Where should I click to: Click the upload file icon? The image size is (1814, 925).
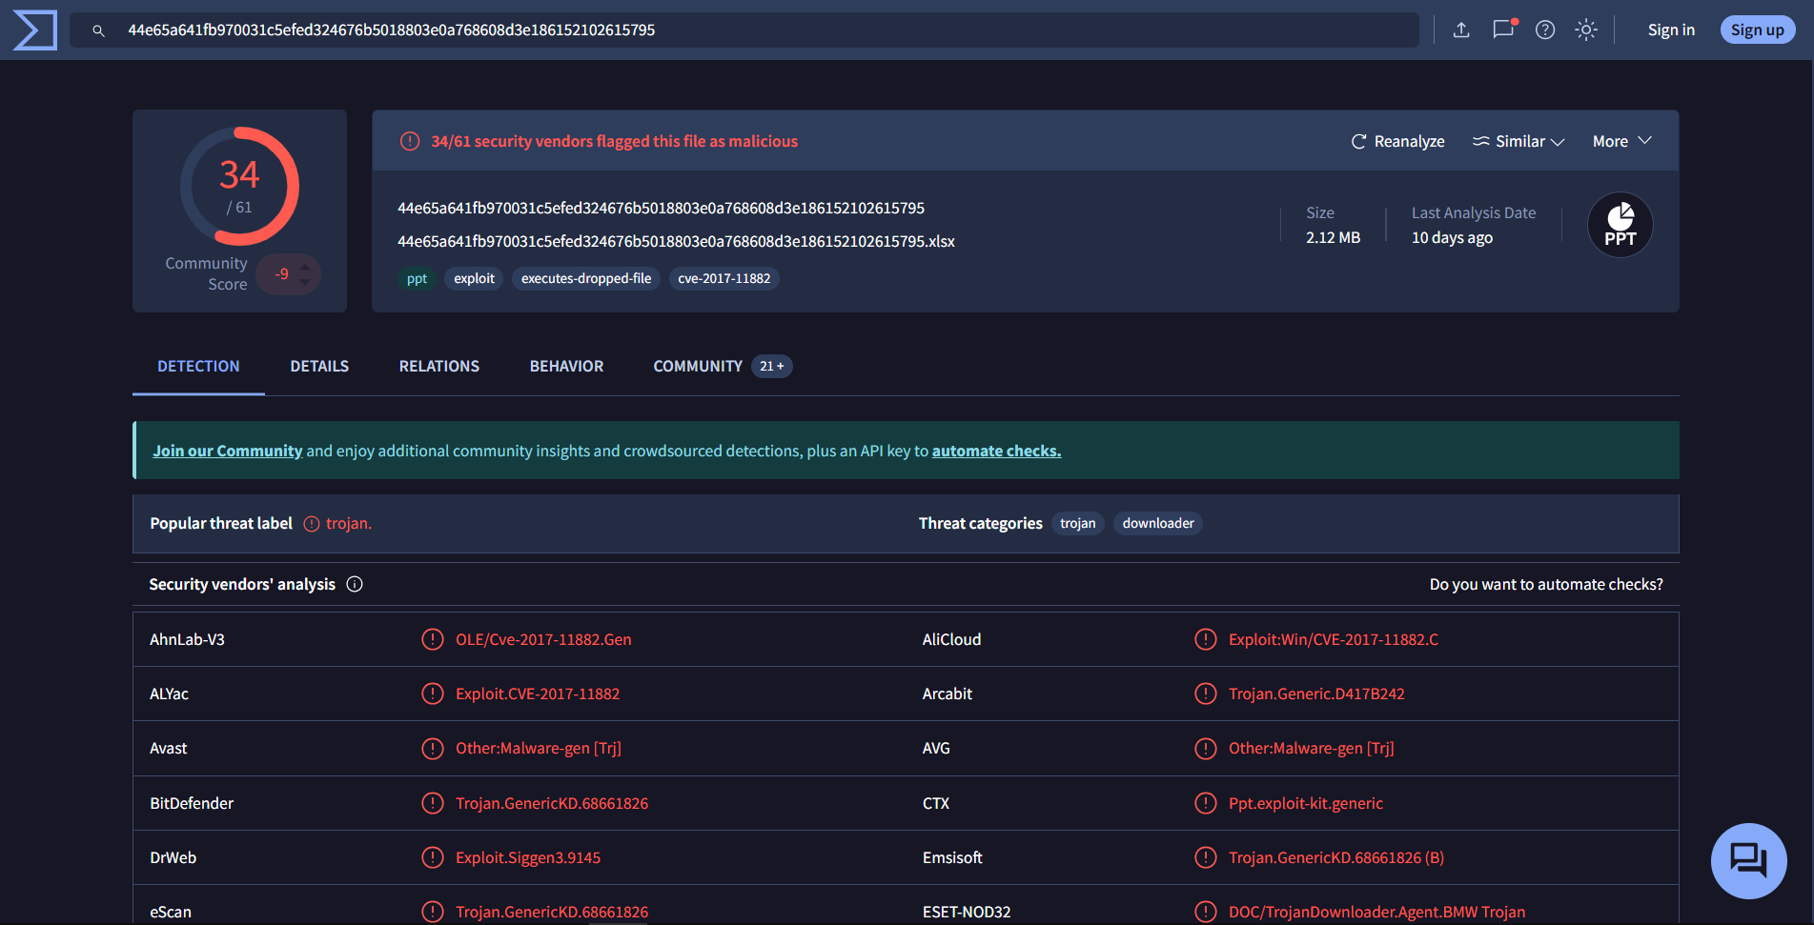[1460, 30]
